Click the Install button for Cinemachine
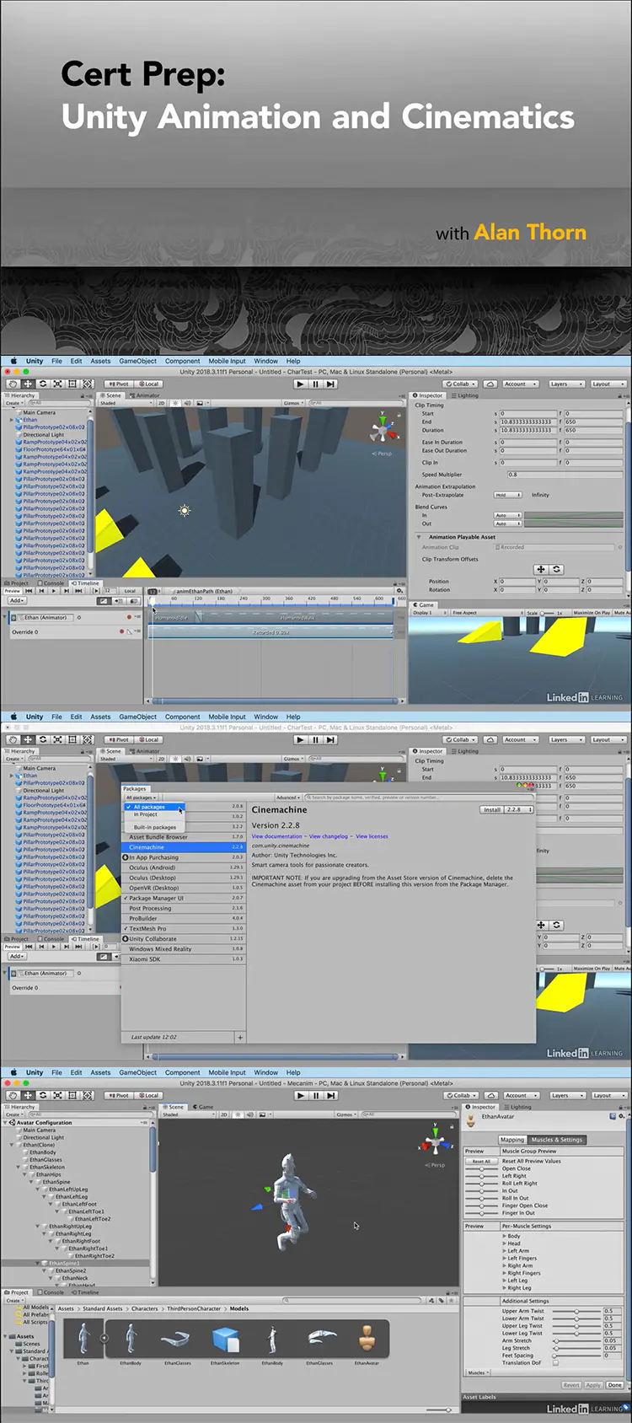The height and width of the screenshot is (1423, 632). (492, 809)
